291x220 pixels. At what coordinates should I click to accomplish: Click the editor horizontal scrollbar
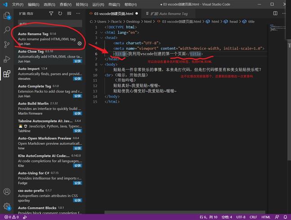185,212
